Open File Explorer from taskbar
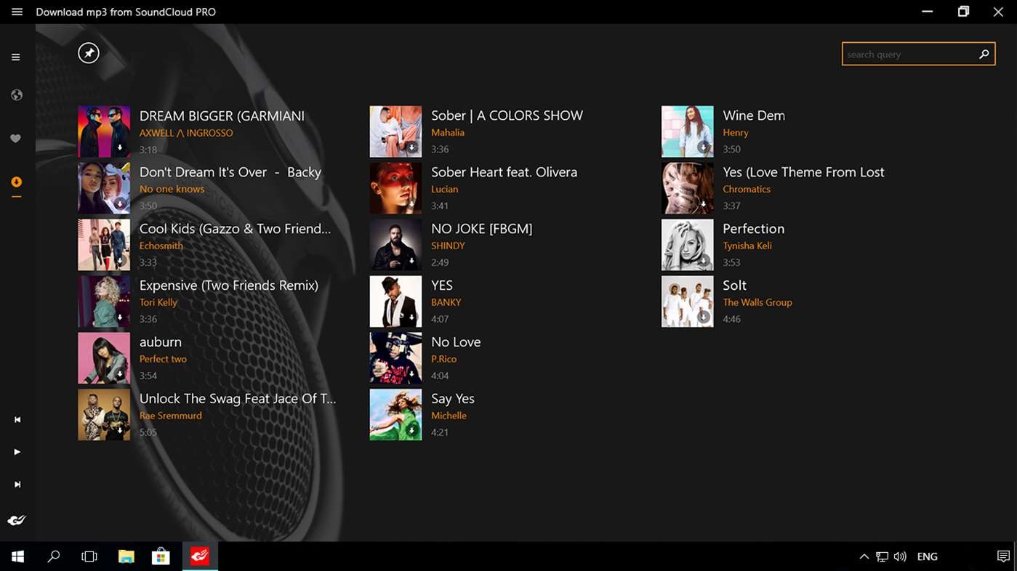Screen dimensions: 1017x571 click(x=126, y=556)
